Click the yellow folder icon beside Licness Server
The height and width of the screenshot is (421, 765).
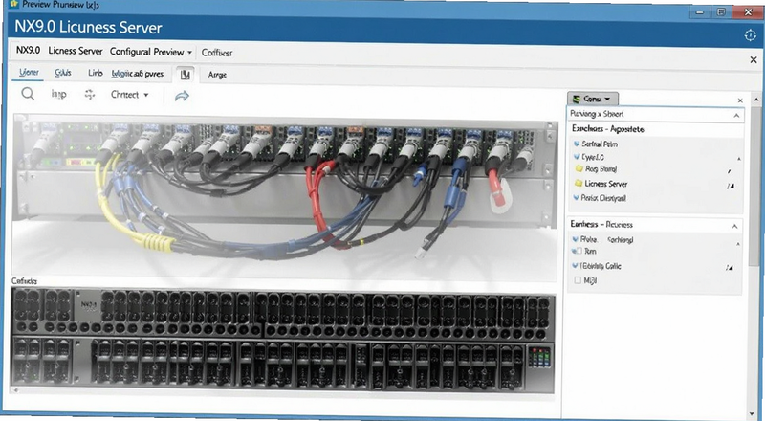[579, 183]
